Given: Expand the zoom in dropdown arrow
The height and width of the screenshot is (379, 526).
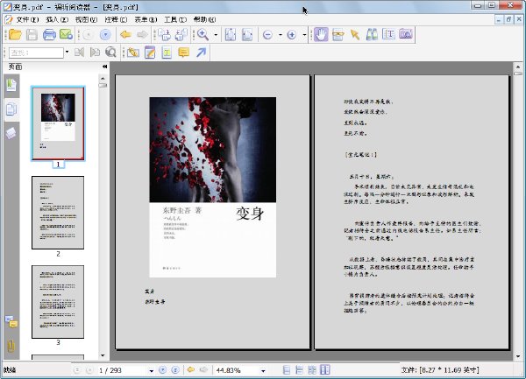Looking at the screenshot, I should pos(304,34).
